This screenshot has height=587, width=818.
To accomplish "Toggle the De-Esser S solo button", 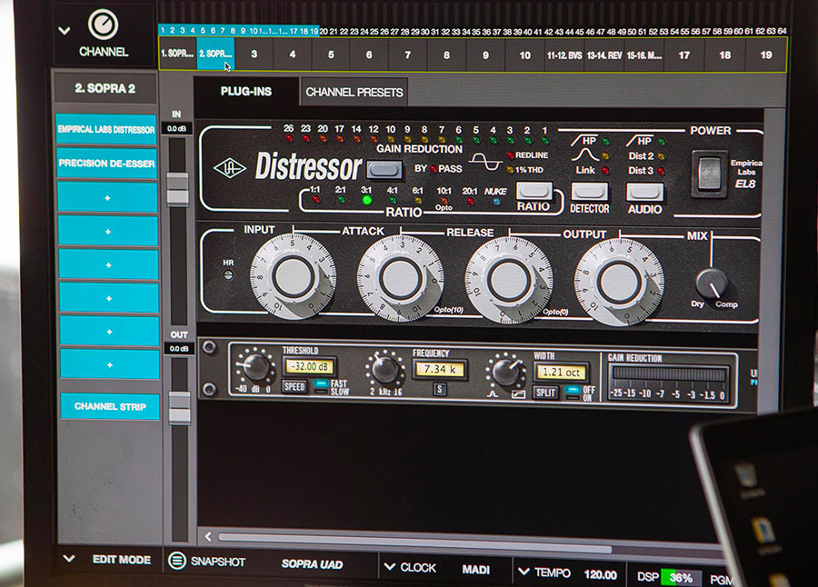I will [440, 389].
